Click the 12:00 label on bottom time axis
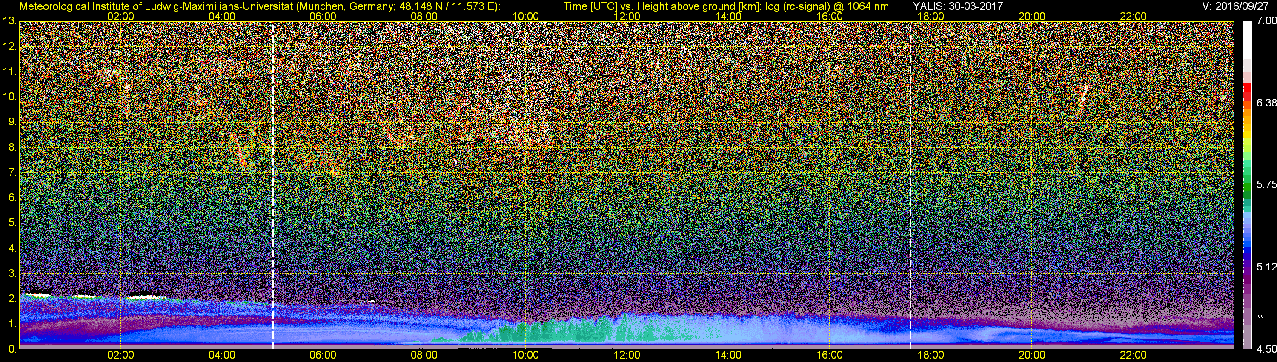The height and width of the screenshot is (362, 1277). pyautogui.click(x=627, y=355)
